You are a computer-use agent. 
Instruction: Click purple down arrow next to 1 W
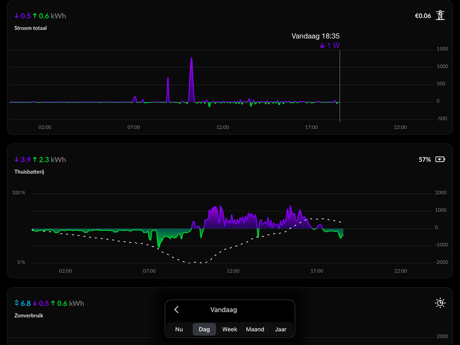point(322,45)
